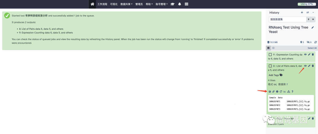
Task: Open the 工作流程 menu item
Action: click(102, 4)
